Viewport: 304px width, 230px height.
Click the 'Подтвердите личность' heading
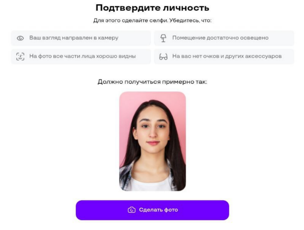pyautogui.click(x=152, y=8)
